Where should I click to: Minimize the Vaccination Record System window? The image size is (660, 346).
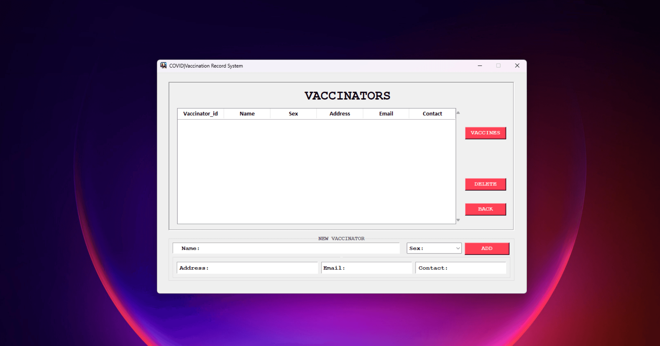[x=480, y=66]
